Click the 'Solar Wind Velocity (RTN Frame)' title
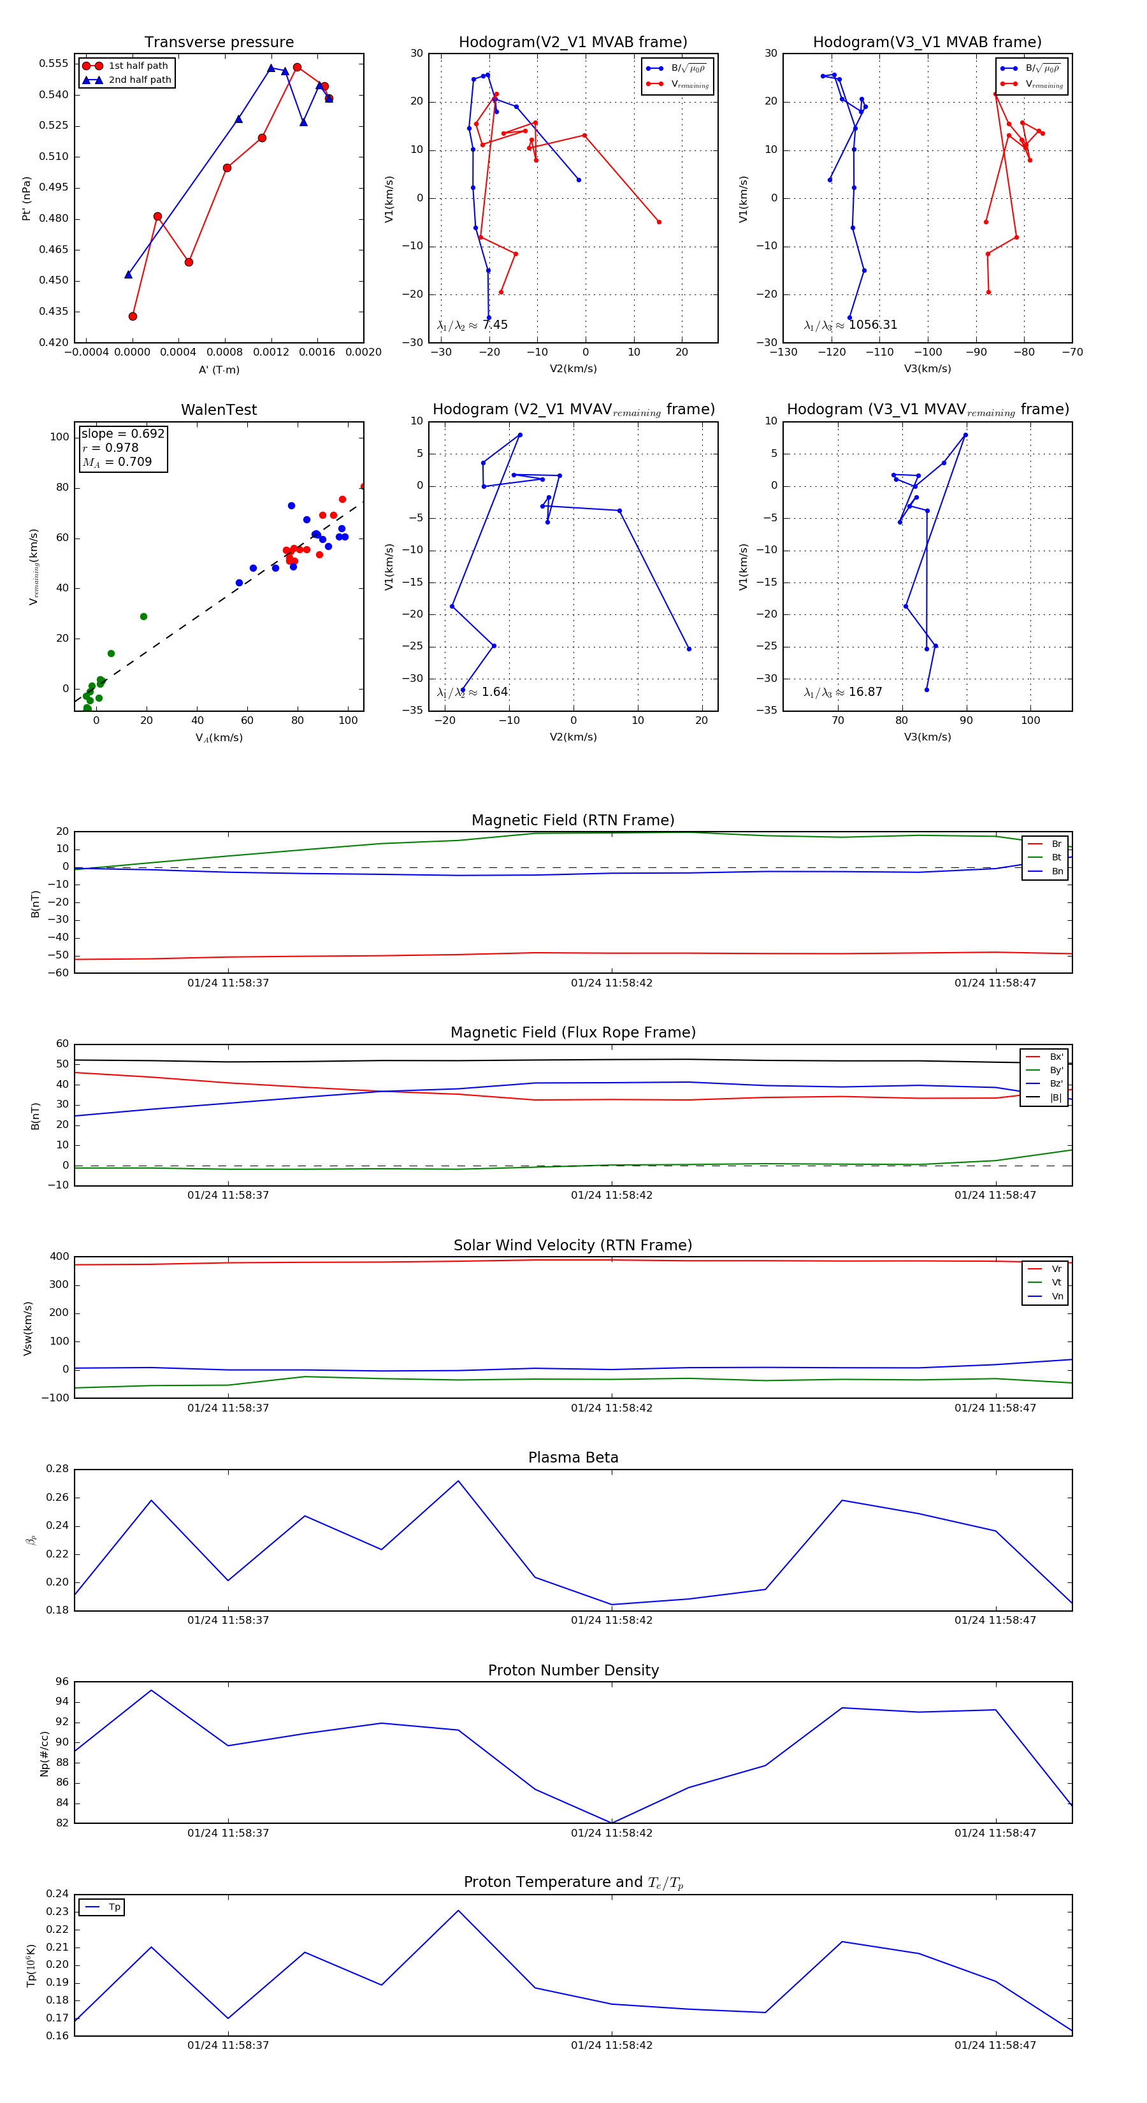The width and height of the screenshot is (1147, 2103). pos(573,1245)
